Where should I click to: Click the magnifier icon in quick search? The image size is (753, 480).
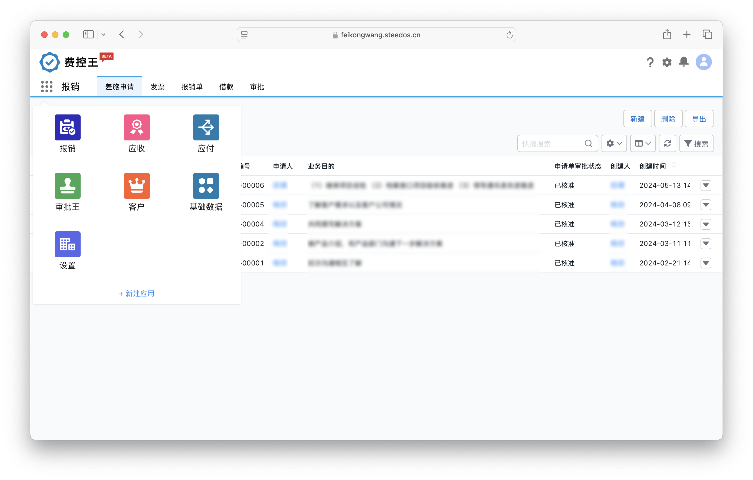point(589,144)
